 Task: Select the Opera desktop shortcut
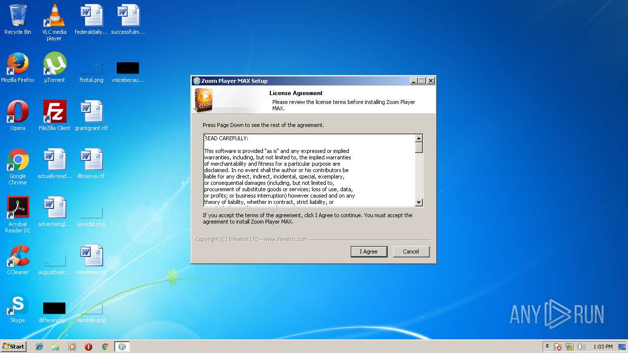coord(18,116)
